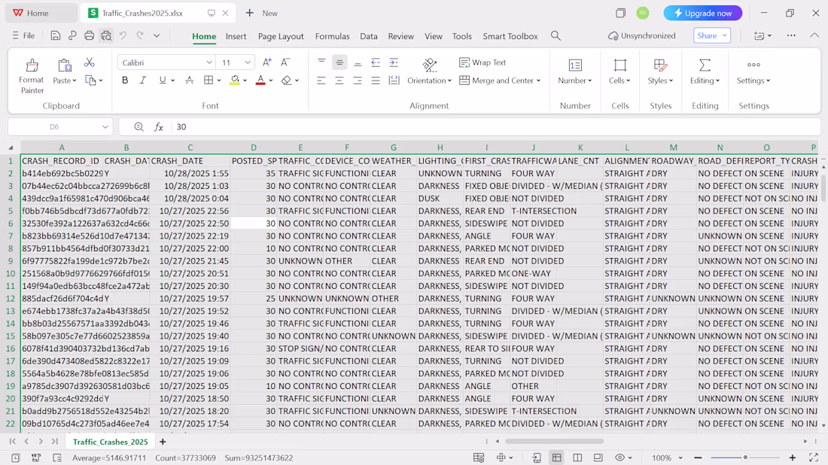Open the File menu

click(x=24, y=35)
